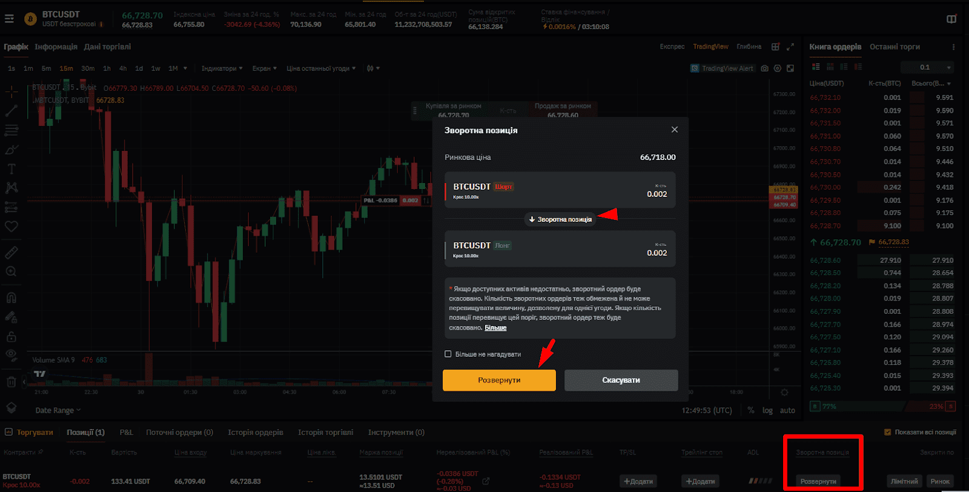Select the 30m timeframe

point(88,68)
